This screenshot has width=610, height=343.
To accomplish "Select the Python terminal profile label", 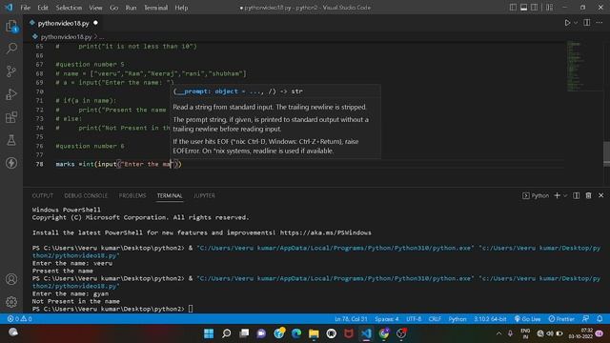I will point(536,195).
